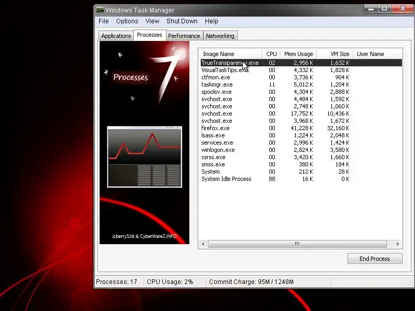Screen dimensions: 415x311
Task: Select the csrss.exe process
Action: (x=301, y=157)
